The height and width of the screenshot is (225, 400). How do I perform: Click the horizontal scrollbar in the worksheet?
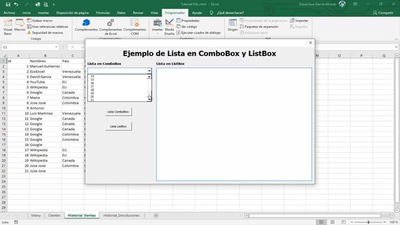click(315, 216)
